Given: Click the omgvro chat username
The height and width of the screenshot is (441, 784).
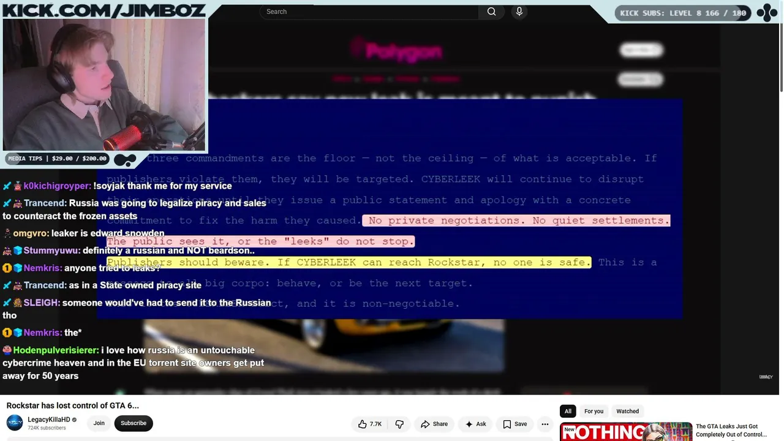Looking at the screenshot, I should tap(31, 233).
